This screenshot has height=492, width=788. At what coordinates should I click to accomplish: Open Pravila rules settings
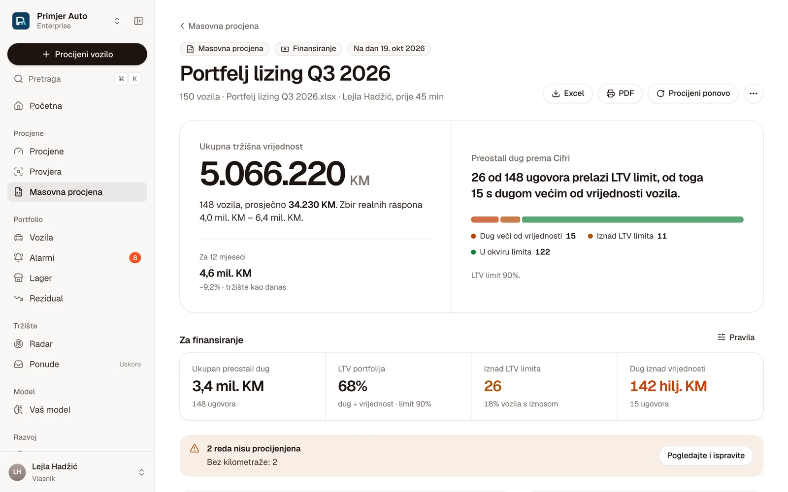point(736,337)
